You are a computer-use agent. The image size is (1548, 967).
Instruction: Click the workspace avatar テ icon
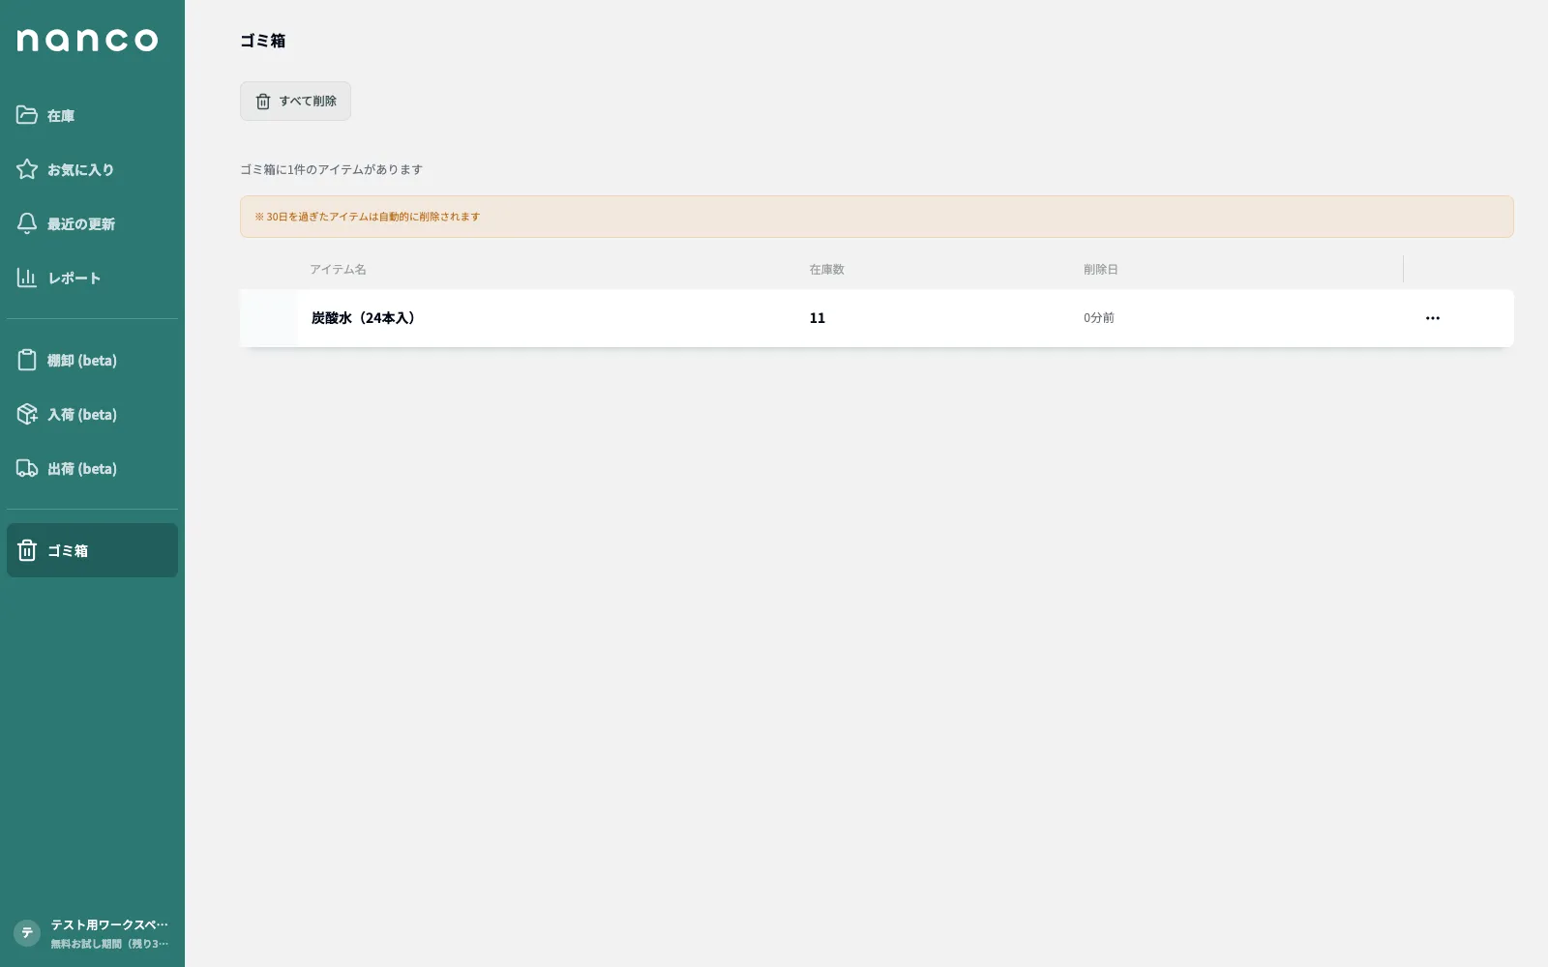[27, 933]
